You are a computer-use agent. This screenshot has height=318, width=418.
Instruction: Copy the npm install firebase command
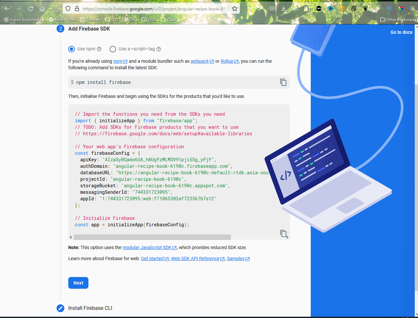point(283,82)
